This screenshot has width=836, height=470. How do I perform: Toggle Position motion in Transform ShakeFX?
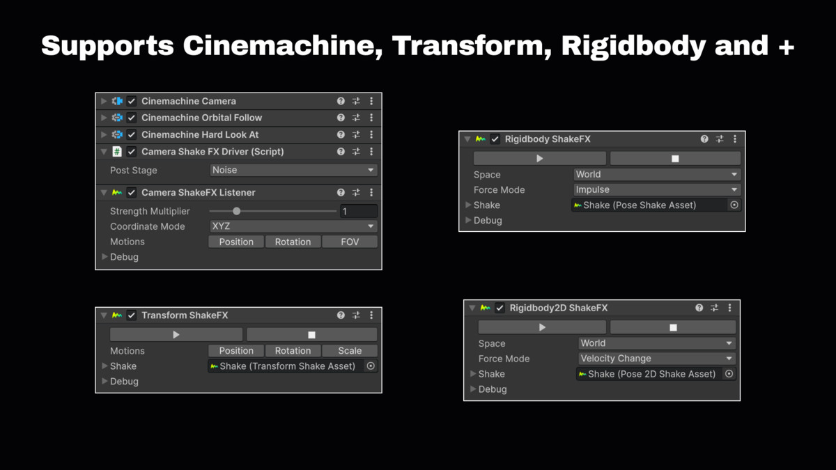tap(236, 351)
